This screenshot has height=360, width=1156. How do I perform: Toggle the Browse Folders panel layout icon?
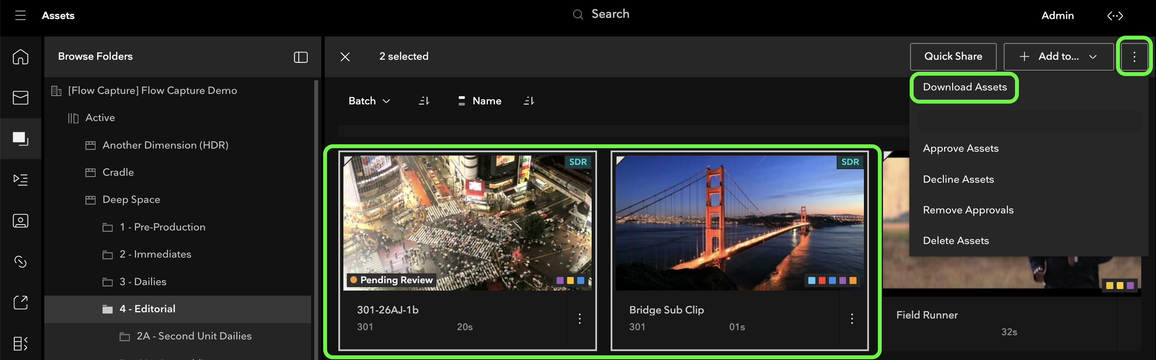click(x=301, y=57)
